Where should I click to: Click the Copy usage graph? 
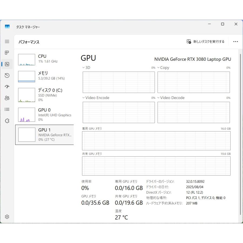click(194, 82)
